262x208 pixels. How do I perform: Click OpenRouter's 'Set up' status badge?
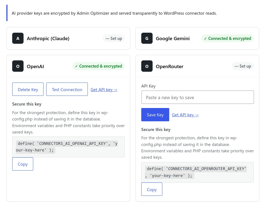(x=243, y=66)
